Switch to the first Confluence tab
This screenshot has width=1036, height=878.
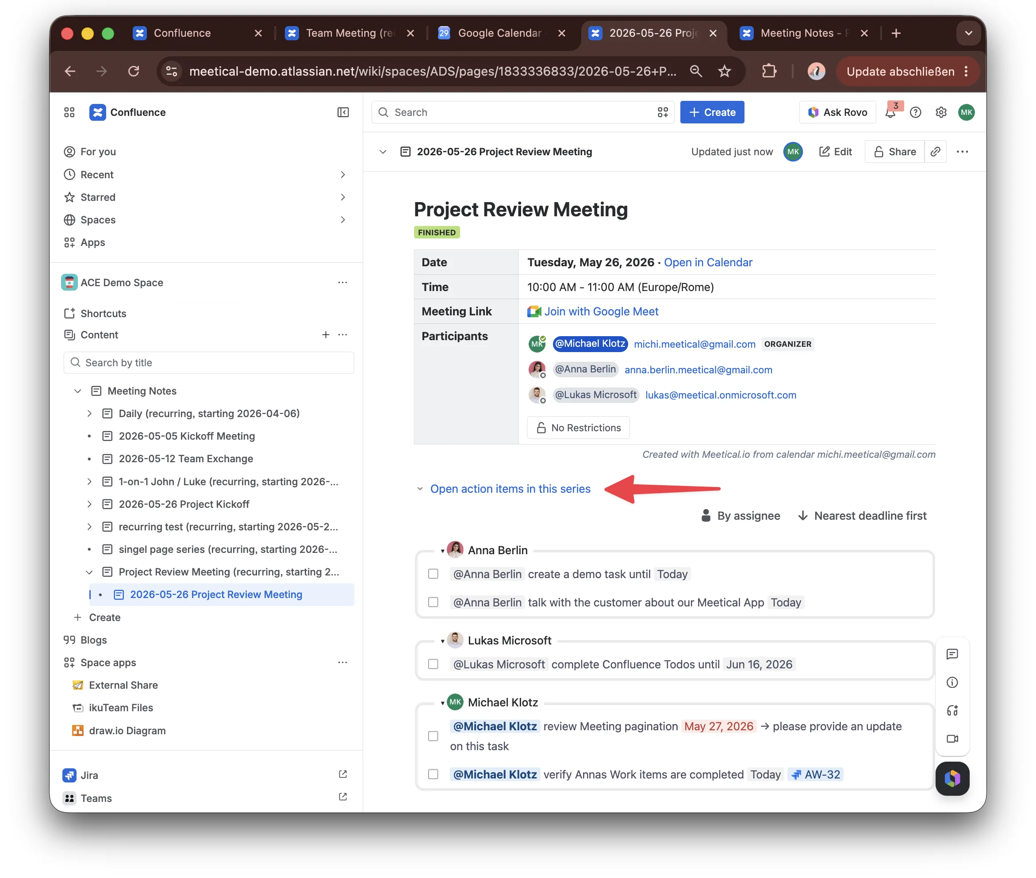click(198, 33)
